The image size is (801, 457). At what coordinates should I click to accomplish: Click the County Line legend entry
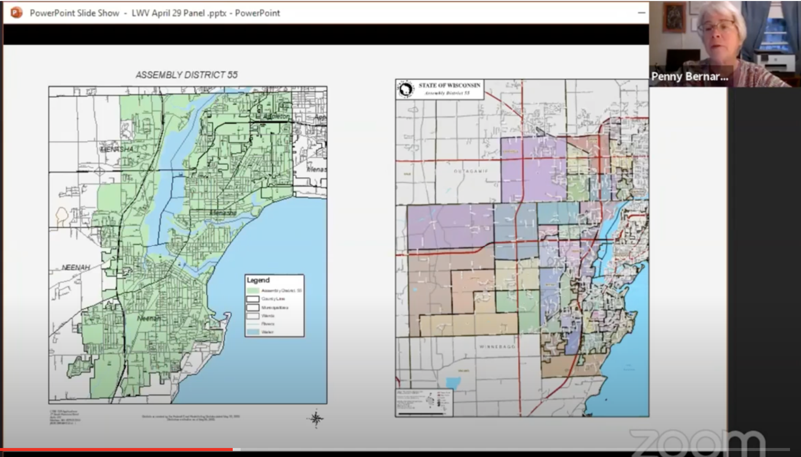[266, 299]
